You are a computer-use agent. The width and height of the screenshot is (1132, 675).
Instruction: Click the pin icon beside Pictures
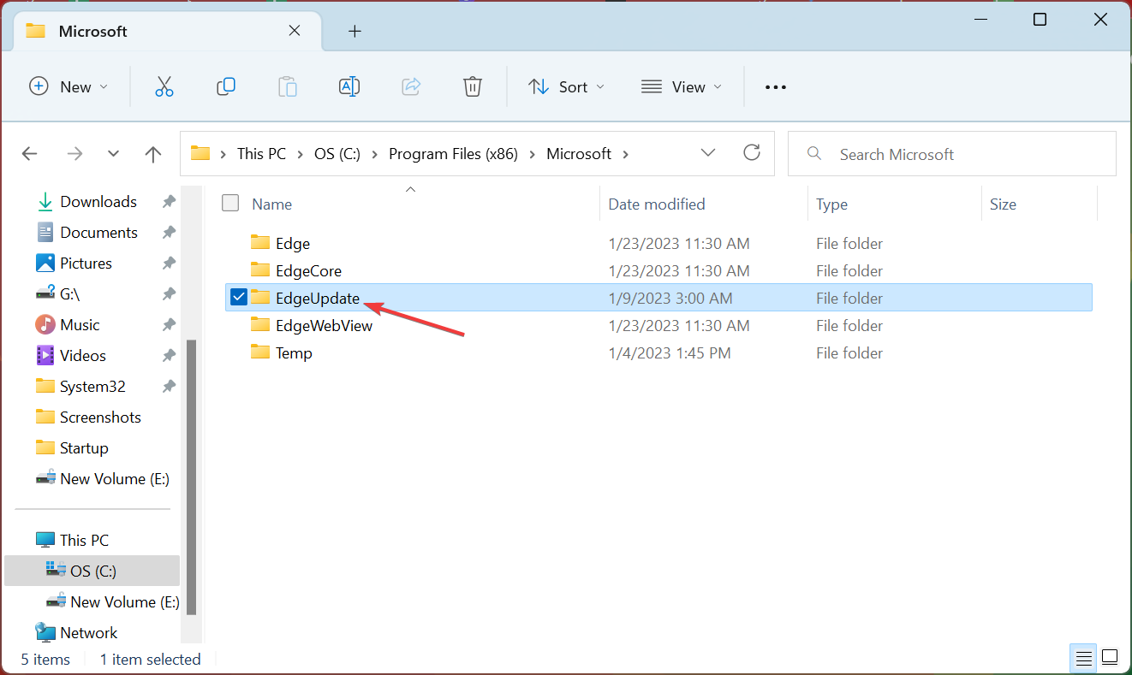170,263
